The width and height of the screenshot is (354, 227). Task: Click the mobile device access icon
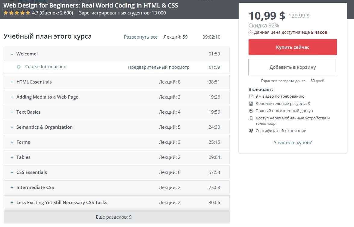point(251,118)
